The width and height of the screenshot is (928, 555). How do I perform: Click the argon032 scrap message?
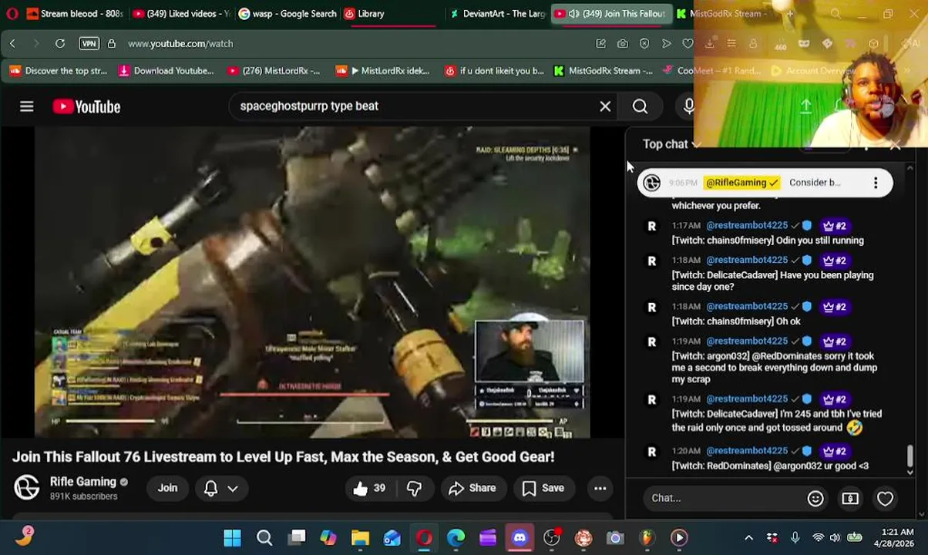tap(775, 368)
